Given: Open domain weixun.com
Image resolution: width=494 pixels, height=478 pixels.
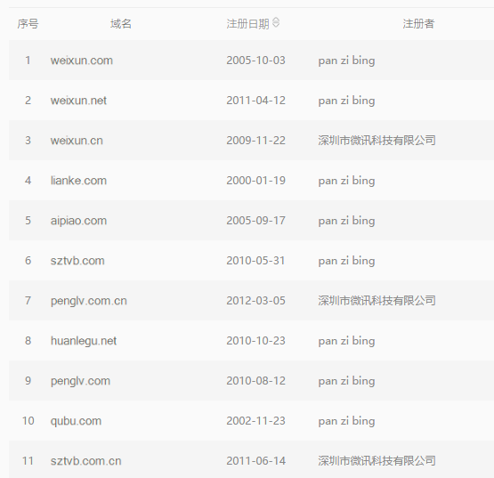Looking at the screenshot, I should (82, 61).
